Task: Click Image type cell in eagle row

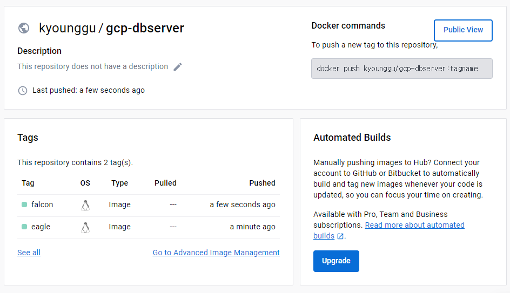Action: coord(120,227)
